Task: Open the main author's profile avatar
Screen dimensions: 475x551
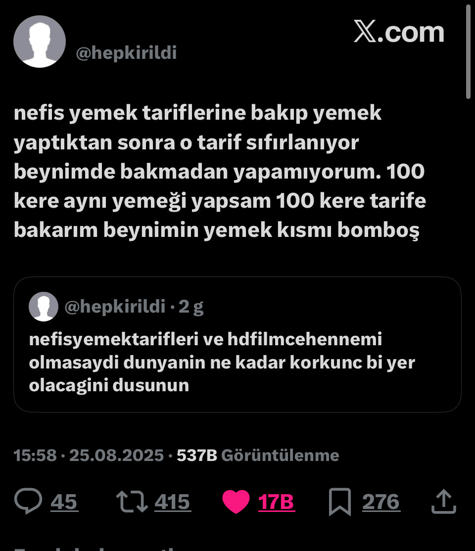Action: coord(40,42)
